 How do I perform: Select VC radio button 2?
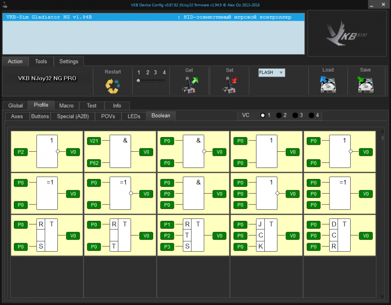[x=279, y=115]
